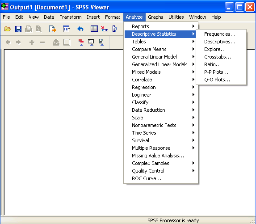Viewport: 256px width, 224px height.
Task: Click the Print Preview magnifier icon
Action: [x=39, y=29]
